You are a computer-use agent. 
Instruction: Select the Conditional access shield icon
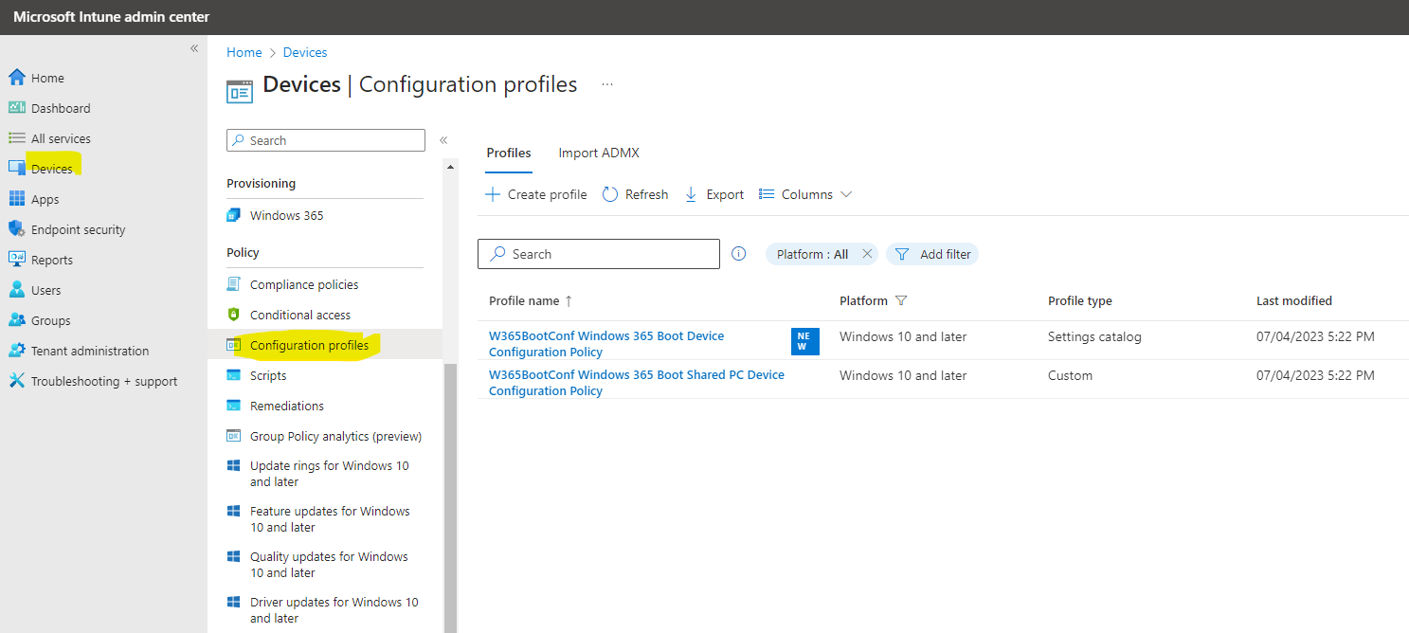point(234,315)
